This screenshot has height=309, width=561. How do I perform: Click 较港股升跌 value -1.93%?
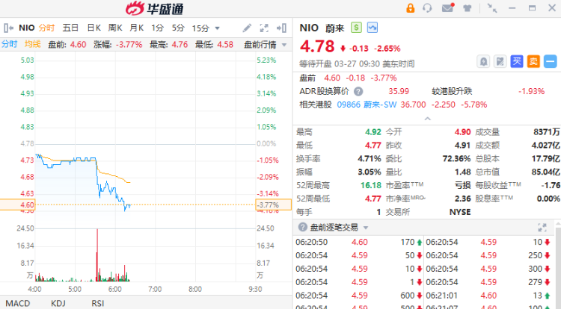531,91
